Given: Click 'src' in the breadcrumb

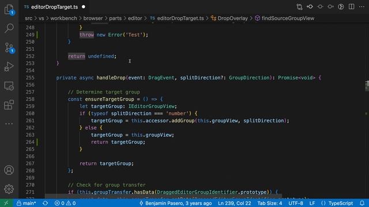Looking at the screenshot, I should pos(28,18).
